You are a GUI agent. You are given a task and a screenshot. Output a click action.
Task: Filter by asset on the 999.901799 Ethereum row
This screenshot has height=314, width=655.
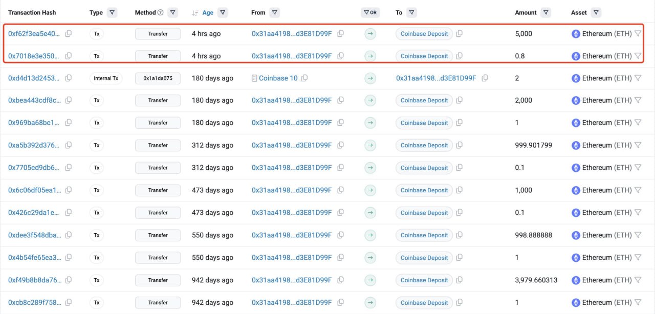pos(638,145)
